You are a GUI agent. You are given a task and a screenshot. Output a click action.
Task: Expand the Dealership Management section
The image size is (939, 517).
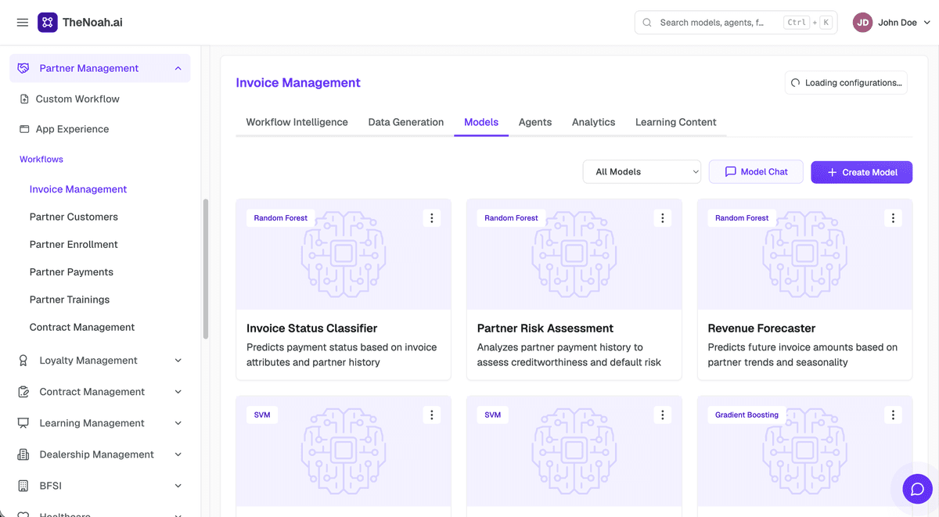[x=178, y=454]
